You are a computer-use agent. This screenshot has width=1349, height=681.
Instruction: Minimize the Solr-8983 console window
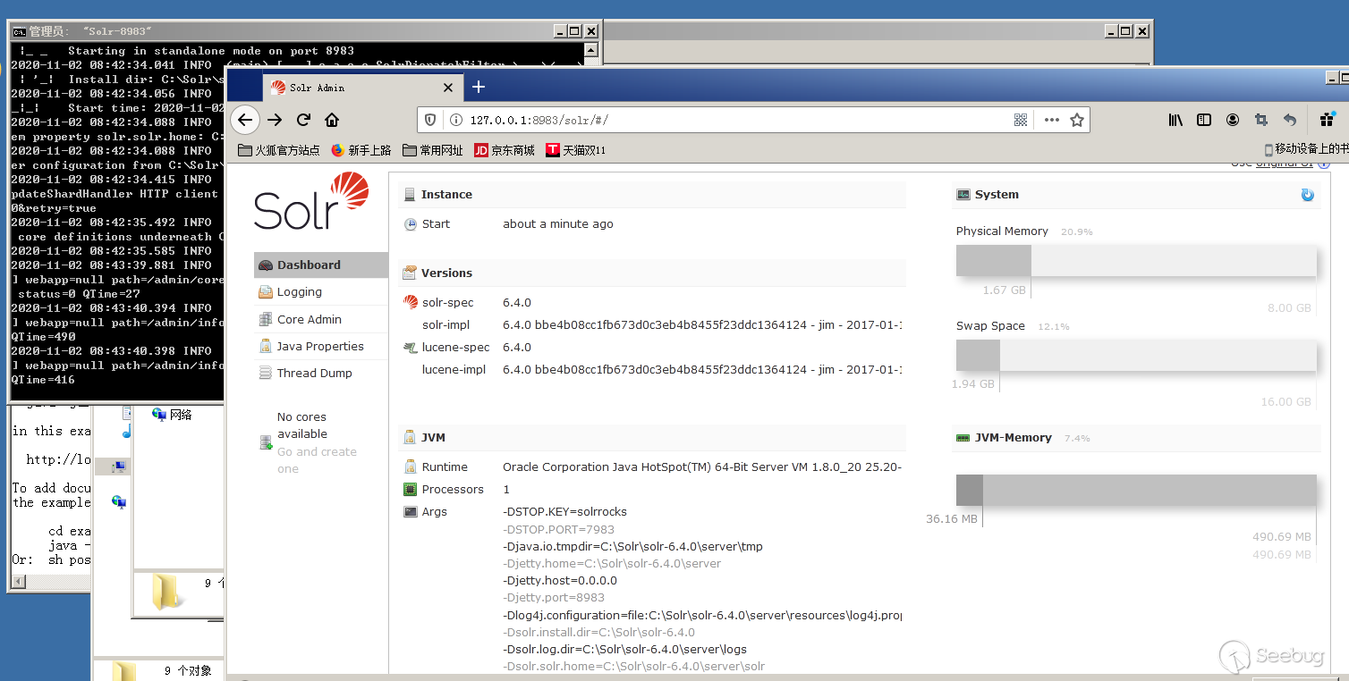560,30
